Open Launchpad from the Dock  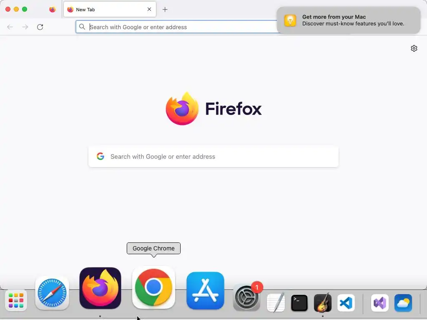(16, 300)
